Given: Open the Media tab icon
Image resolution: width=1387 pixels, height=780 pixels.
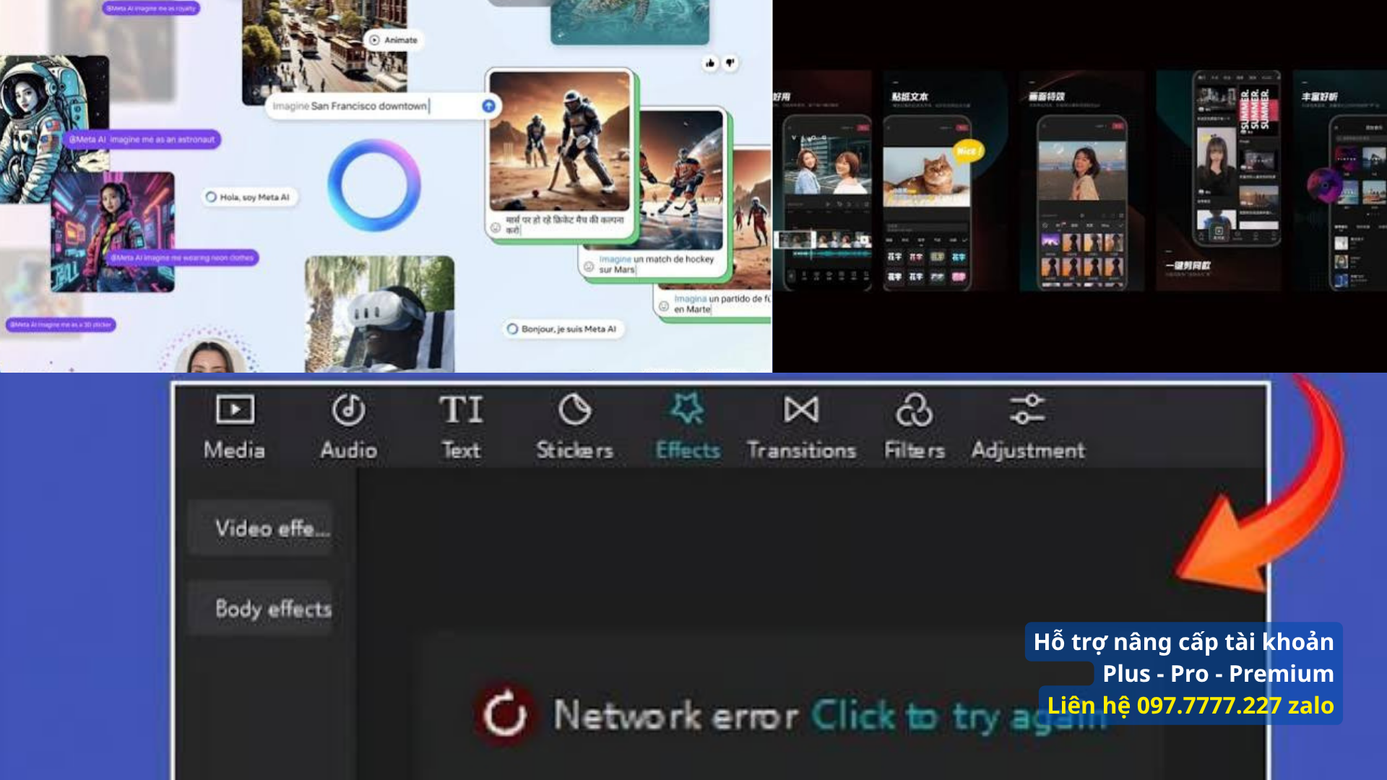Looking at the screenshot, I should (x=235, y=409).
